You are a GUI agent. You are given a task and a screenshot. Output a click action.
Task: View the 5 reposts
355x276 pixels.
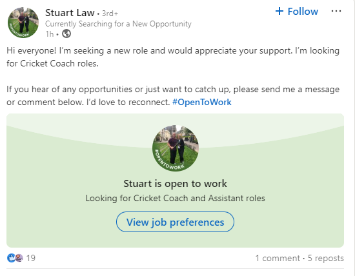325,258
